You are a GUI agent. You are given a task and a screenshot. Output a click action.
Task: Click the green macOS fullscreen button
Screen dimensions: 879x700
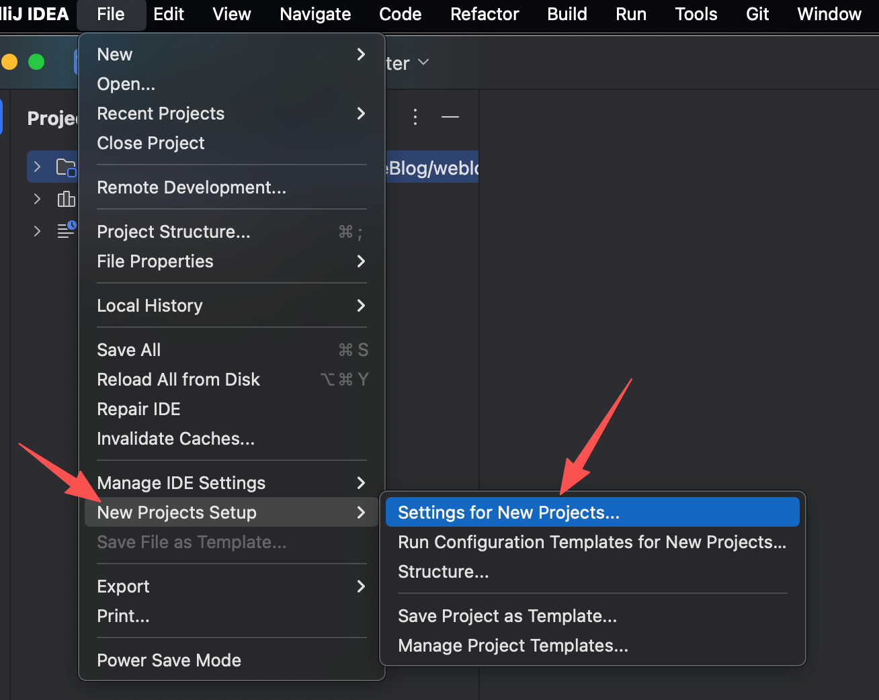pos(36,62)
